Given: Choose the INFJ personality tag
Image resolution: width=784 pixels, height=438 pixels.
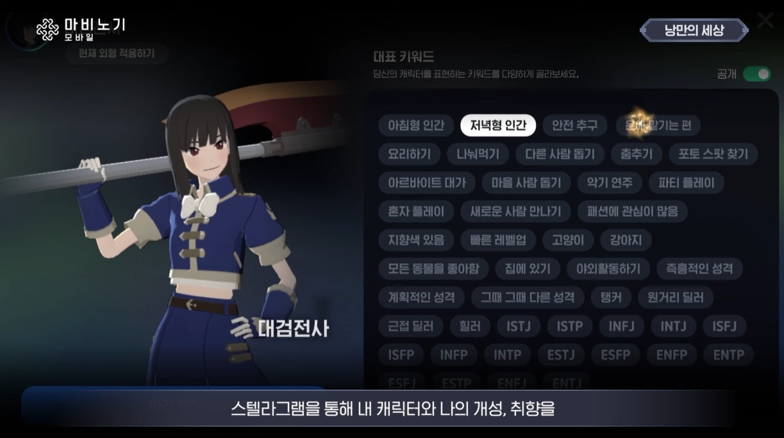Looking at the screenshot, I should coord(621,326).
